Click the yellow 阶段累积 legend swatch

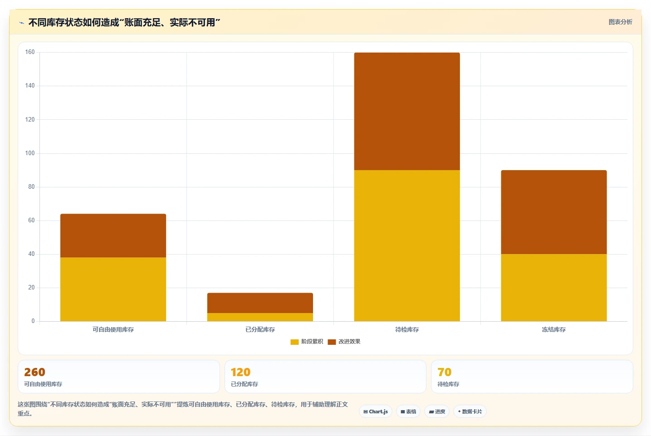coord(294,342)
